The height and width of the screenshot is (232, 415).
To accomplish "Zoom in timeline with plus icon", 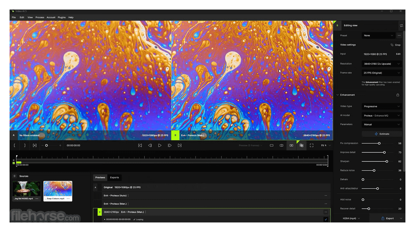I will pos(60,145).
